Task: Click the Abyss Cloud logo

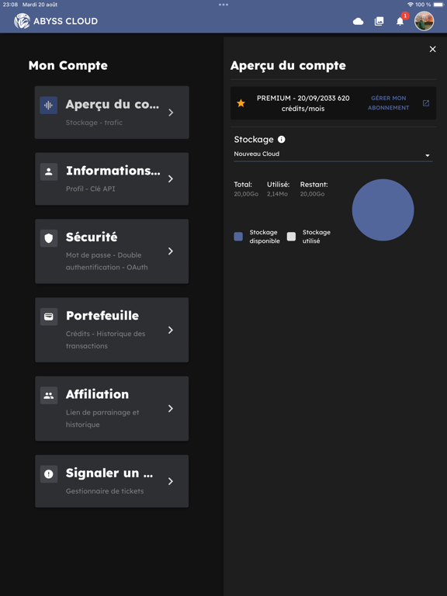Action: coord(56,21)
